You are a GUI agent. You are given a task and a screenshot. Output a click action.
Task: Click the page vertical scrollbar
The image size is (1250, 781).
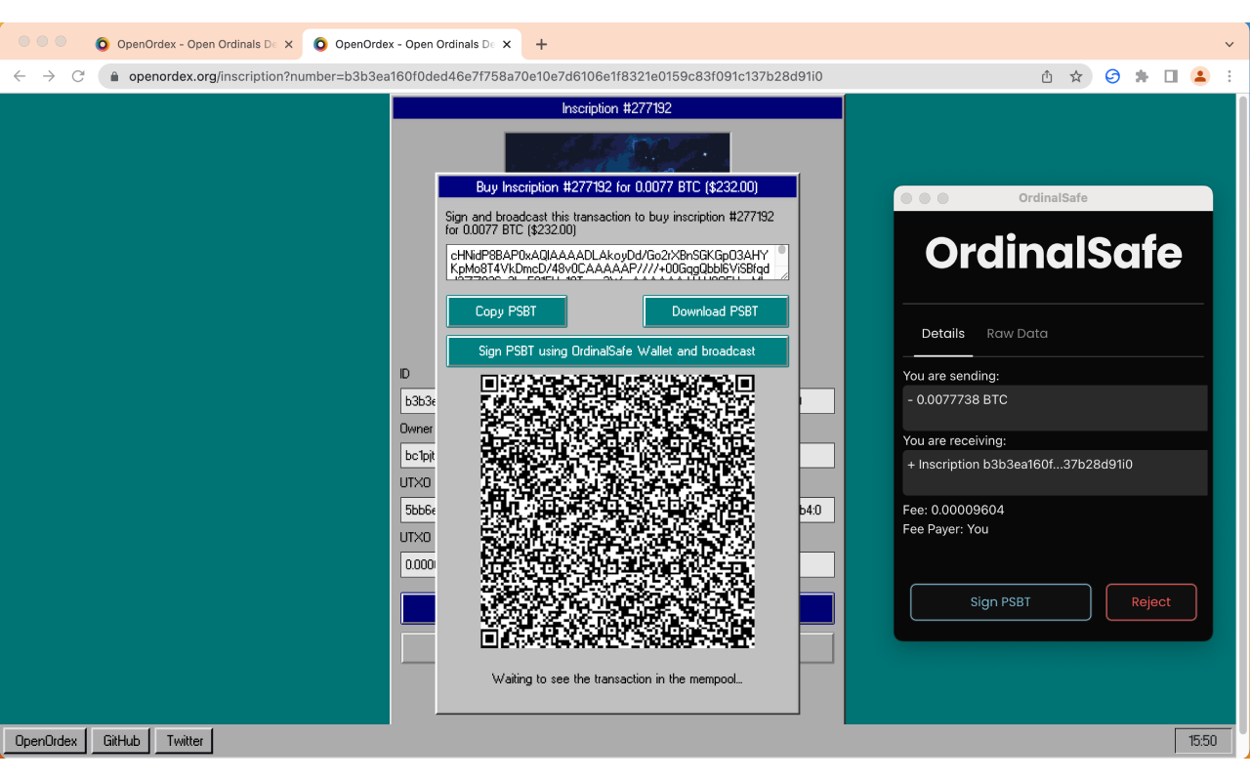1243,415
